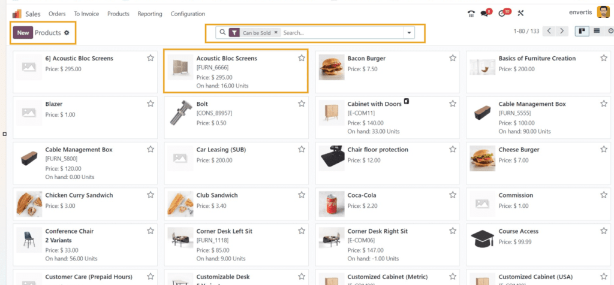The height and width of the screenshot is (285, 614).
Task: Open the Products settings gear
Action: click(67, 33)
